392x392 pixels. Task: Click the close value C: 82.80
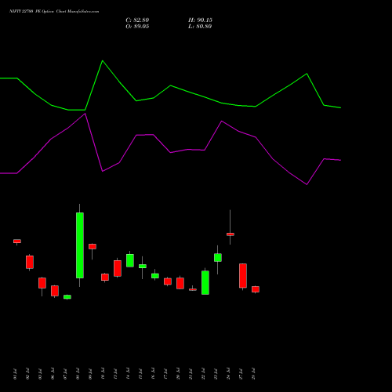click(x=137, y=20)
